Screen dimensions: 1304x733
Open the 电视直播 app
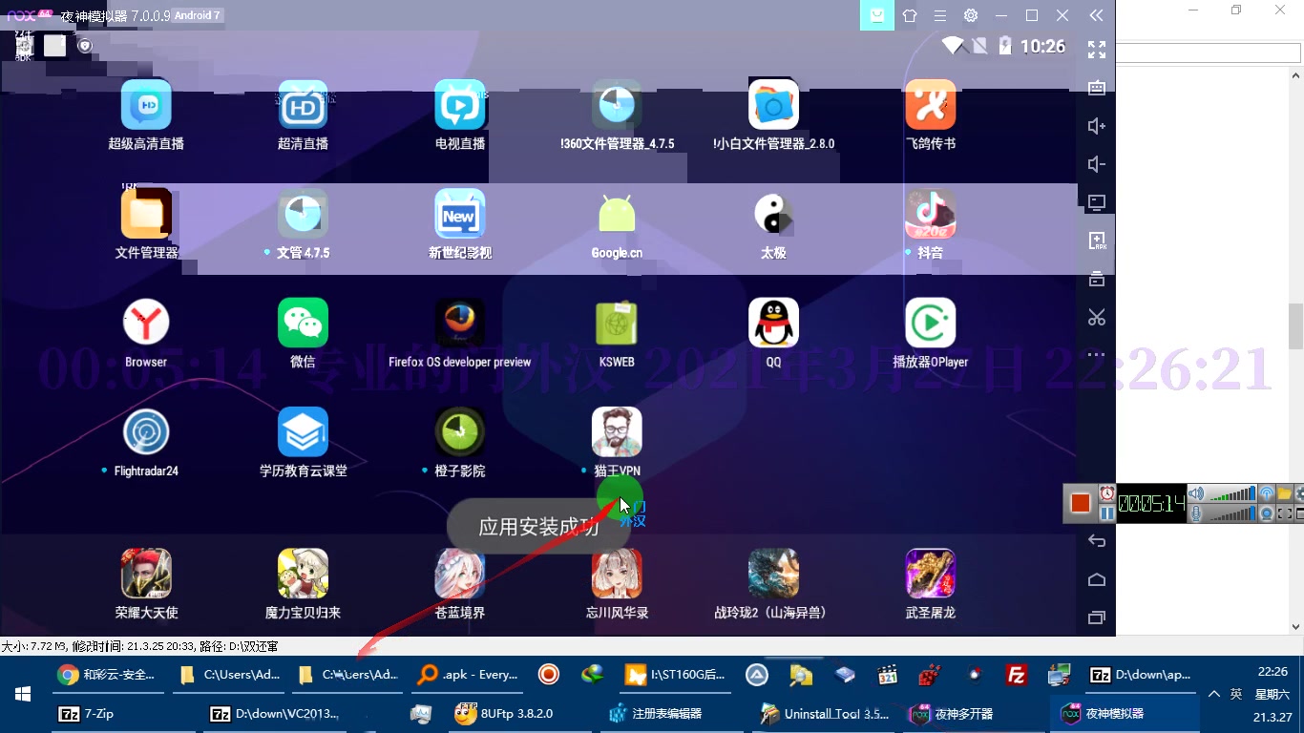coord(460,104)
